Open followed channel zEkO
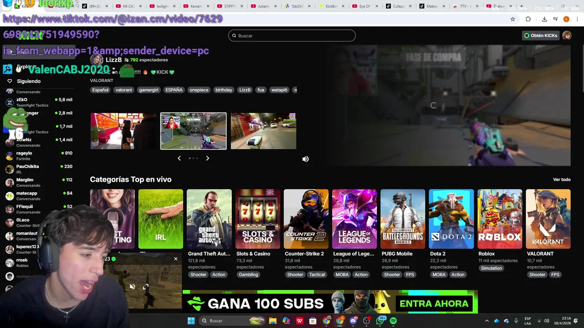Image resolution: width=584 pixels, height=328 pixels. point(39,102)
